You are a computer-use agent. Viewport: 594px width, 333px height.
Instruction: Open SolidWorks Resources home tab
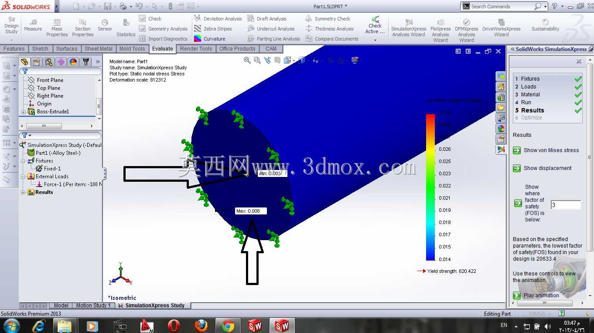tap(501, 87)
